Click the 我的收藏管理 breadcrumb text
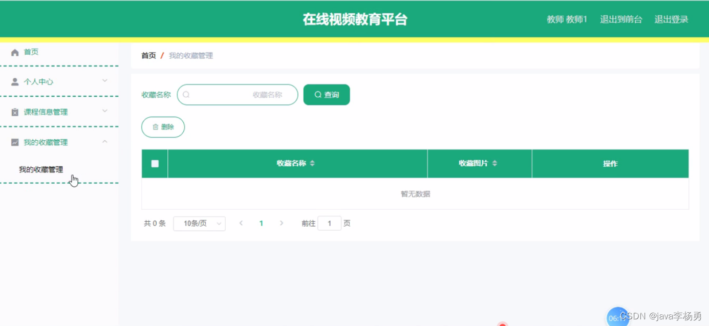 191,55
